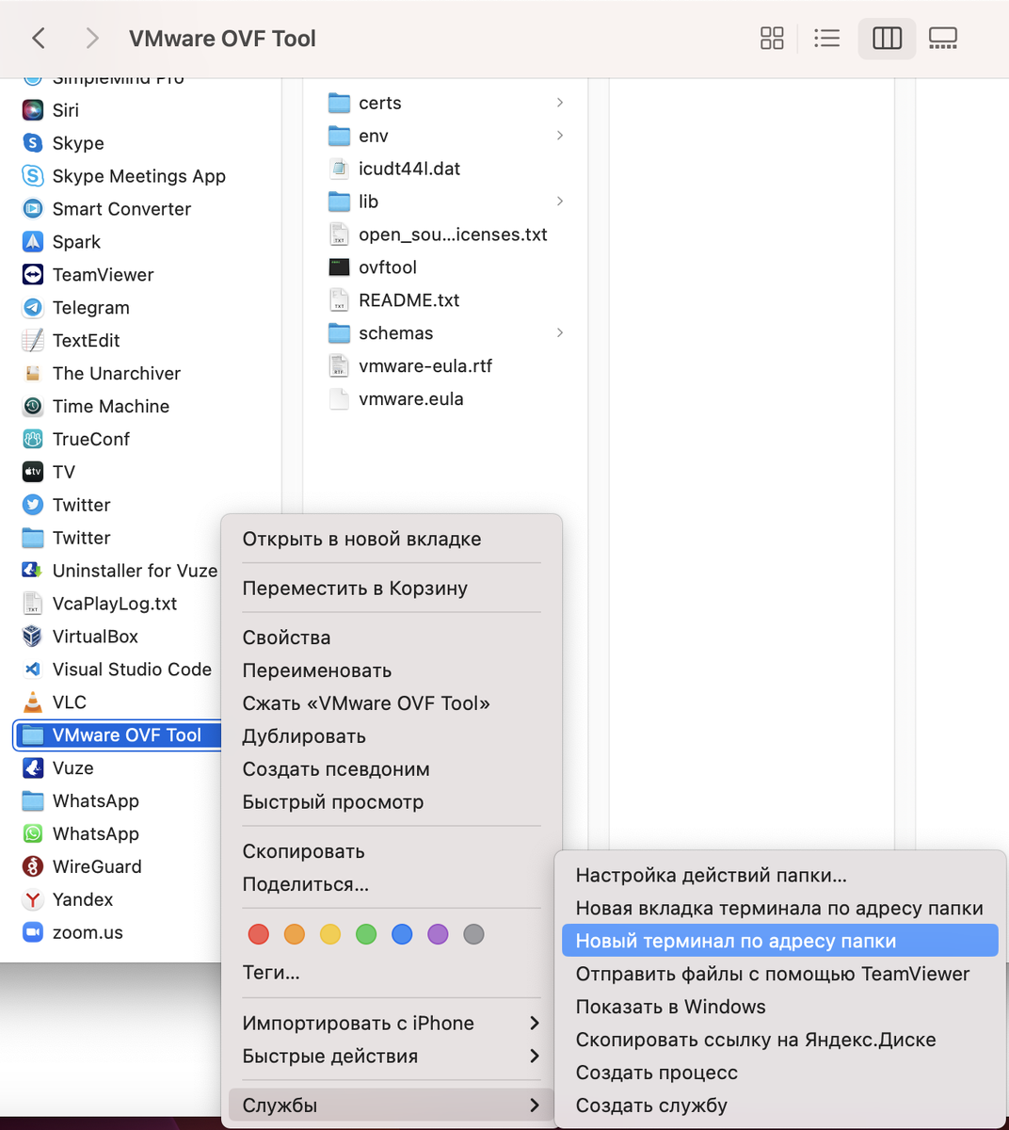Click the Visual Studio Code icon
This screenshot has width=1009, height=1130.
click(33, 670)
